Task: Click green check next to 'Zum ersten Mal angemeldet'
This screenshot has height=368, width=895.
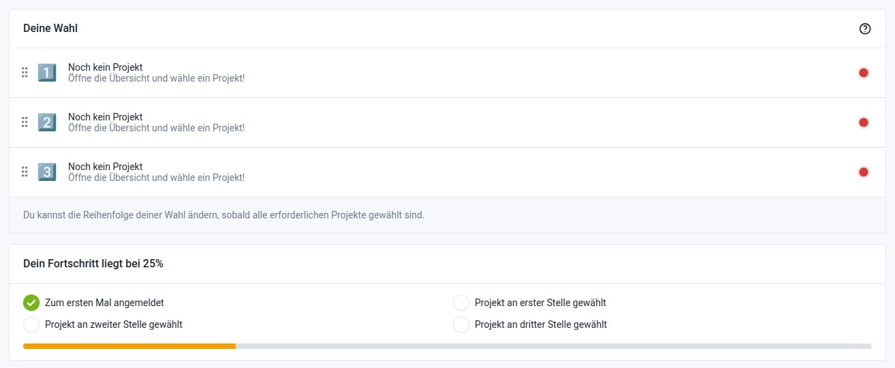Action: click(31, 303)
